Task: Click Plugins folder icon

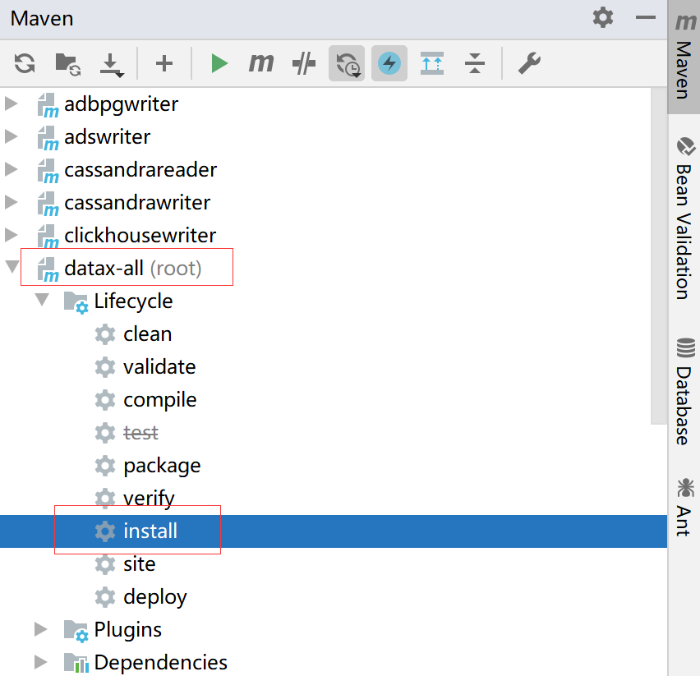Action: pos(76,631)
